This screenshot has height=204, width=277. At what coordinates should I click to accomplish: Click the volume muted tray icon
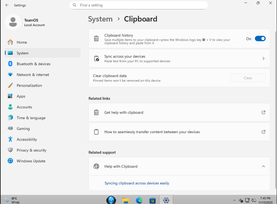241,200
